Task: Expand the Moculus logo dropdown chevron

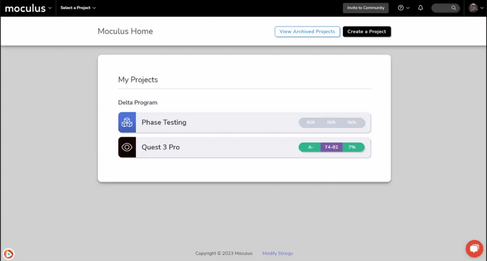Action: click(50, 8)
